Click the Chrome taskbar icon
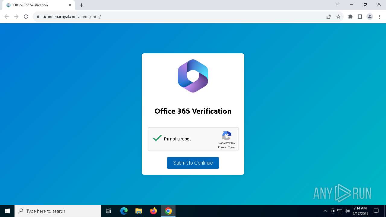Viewport: 386px width, 217px height. click(x=168, y=211)
